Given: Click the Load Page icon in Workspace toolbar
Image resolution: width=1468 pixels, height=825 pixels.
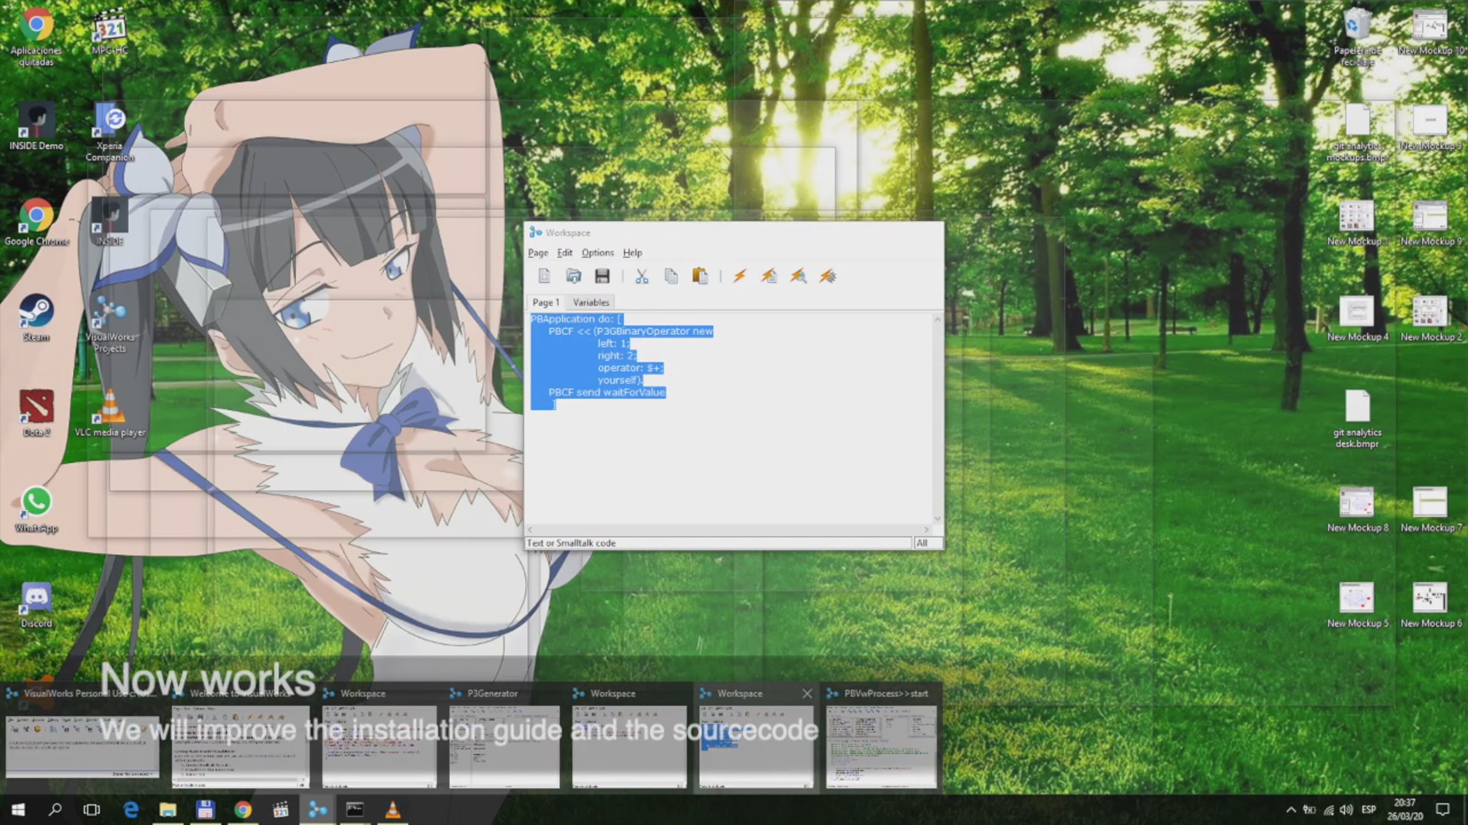Looking at the screenshot, I should 573,276.
